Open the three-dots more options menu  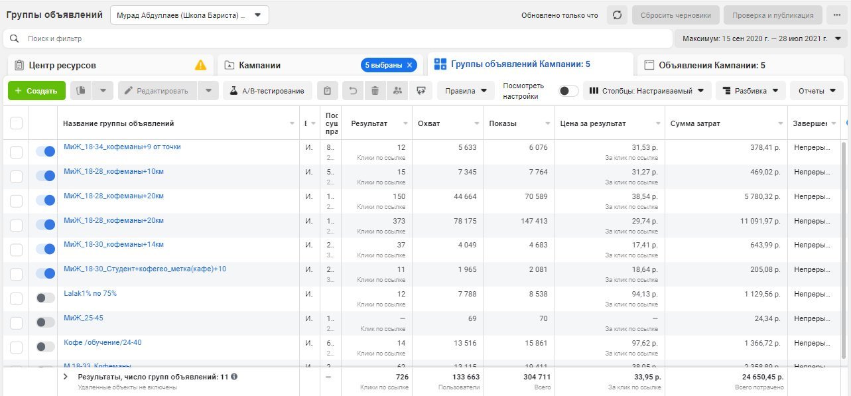pyautogui.click(x=836, y=15)
